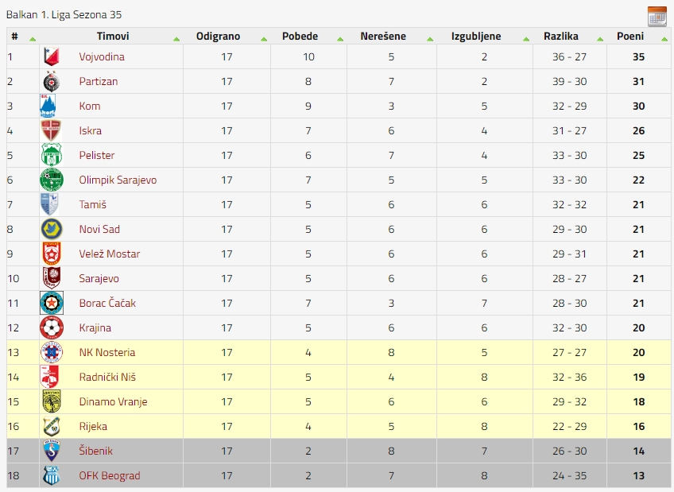Click the Partizan club crest
This screenshot has width=674, height=492.
(x=51, y=81)
